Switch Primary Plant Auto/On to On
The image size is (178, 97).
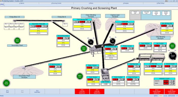click(172, 81)
